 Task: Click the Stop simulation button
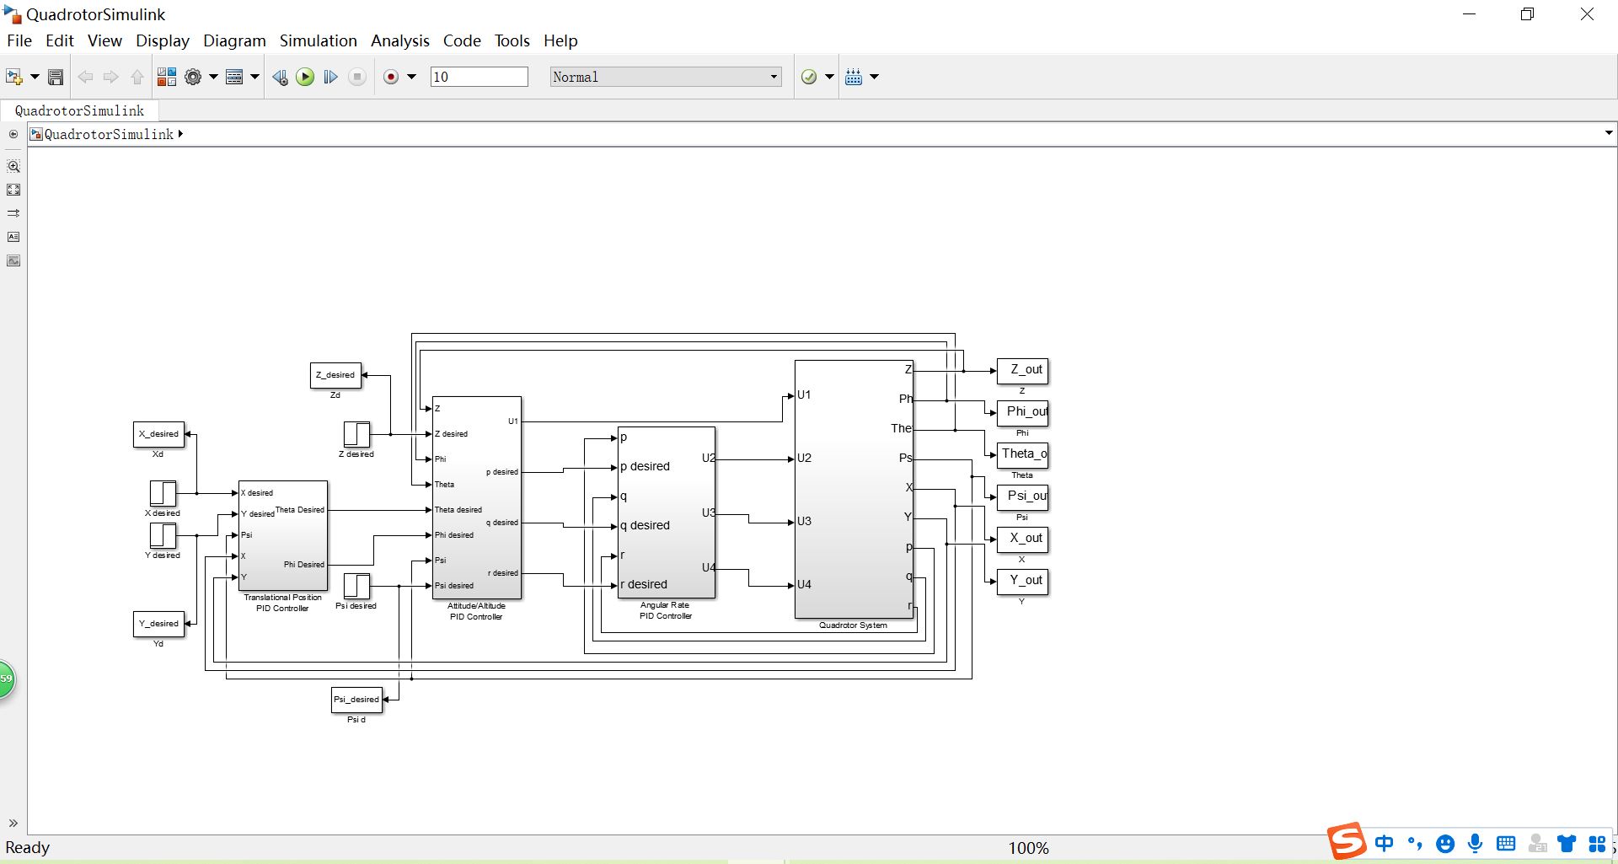[x=357, y=78]
